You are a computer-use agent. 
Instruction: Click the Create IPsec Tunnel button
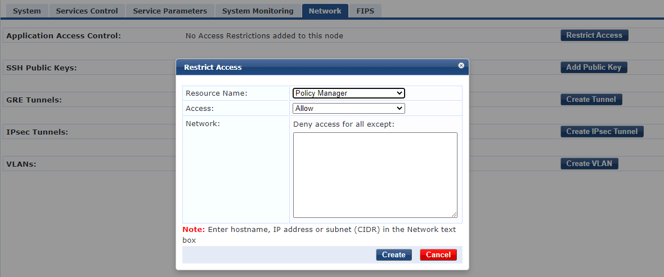coord(602,131)
